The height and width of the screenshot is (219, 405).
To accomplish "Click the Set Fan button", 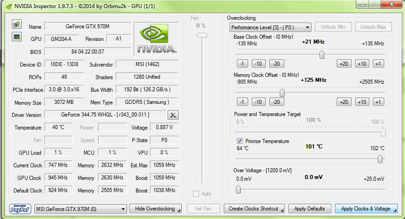I will click(204, 209).
